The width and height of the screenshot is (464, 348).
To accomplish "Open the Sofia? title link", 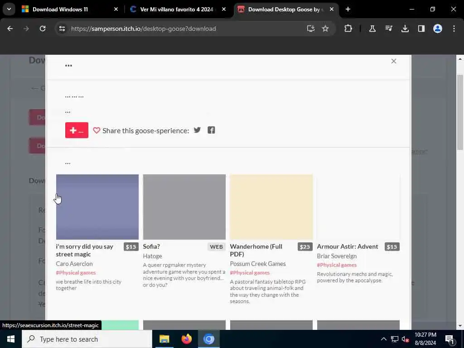I will [151, 246].
